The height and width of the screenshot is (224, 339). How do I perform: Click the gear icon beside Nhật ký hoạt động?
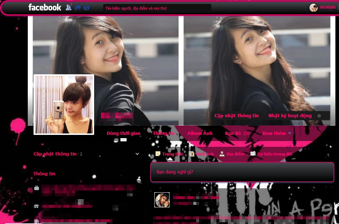point(319,116)
